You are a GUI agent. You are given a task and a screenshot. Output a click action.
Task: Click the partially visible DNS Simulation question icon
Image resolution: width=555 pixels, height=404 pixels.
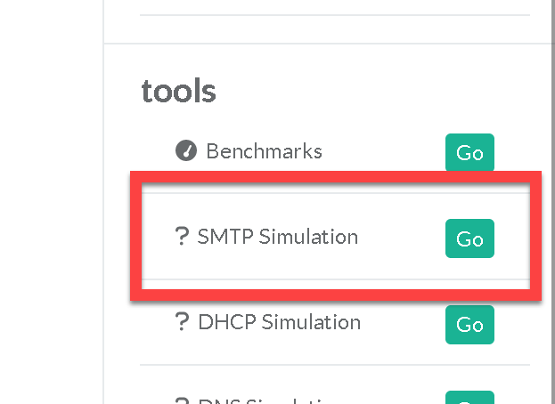coord(182,400)
